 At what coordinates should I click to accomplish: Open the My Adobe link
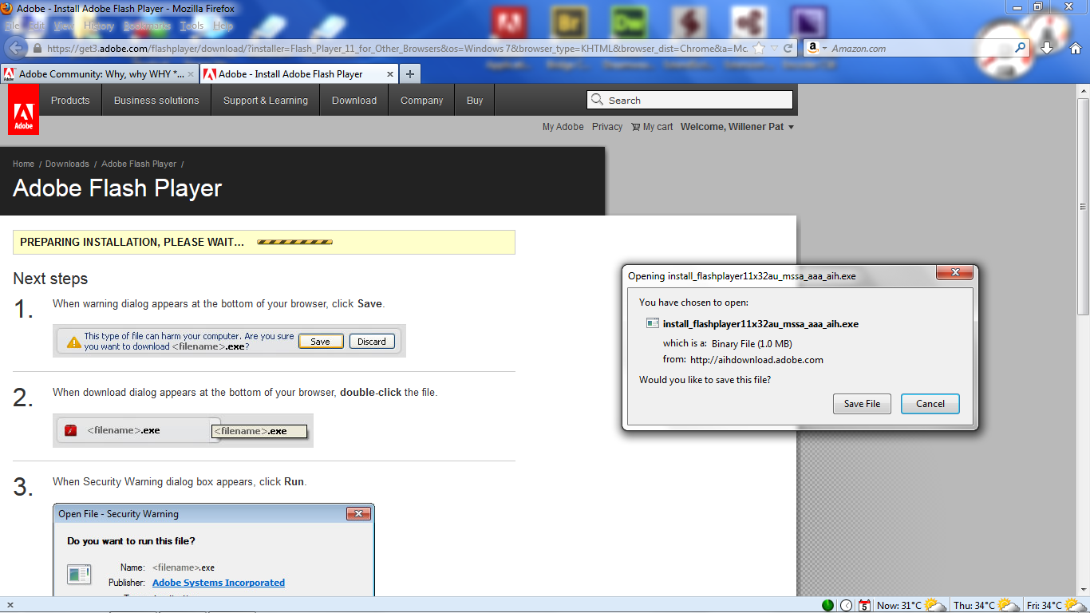click(563, 127)
